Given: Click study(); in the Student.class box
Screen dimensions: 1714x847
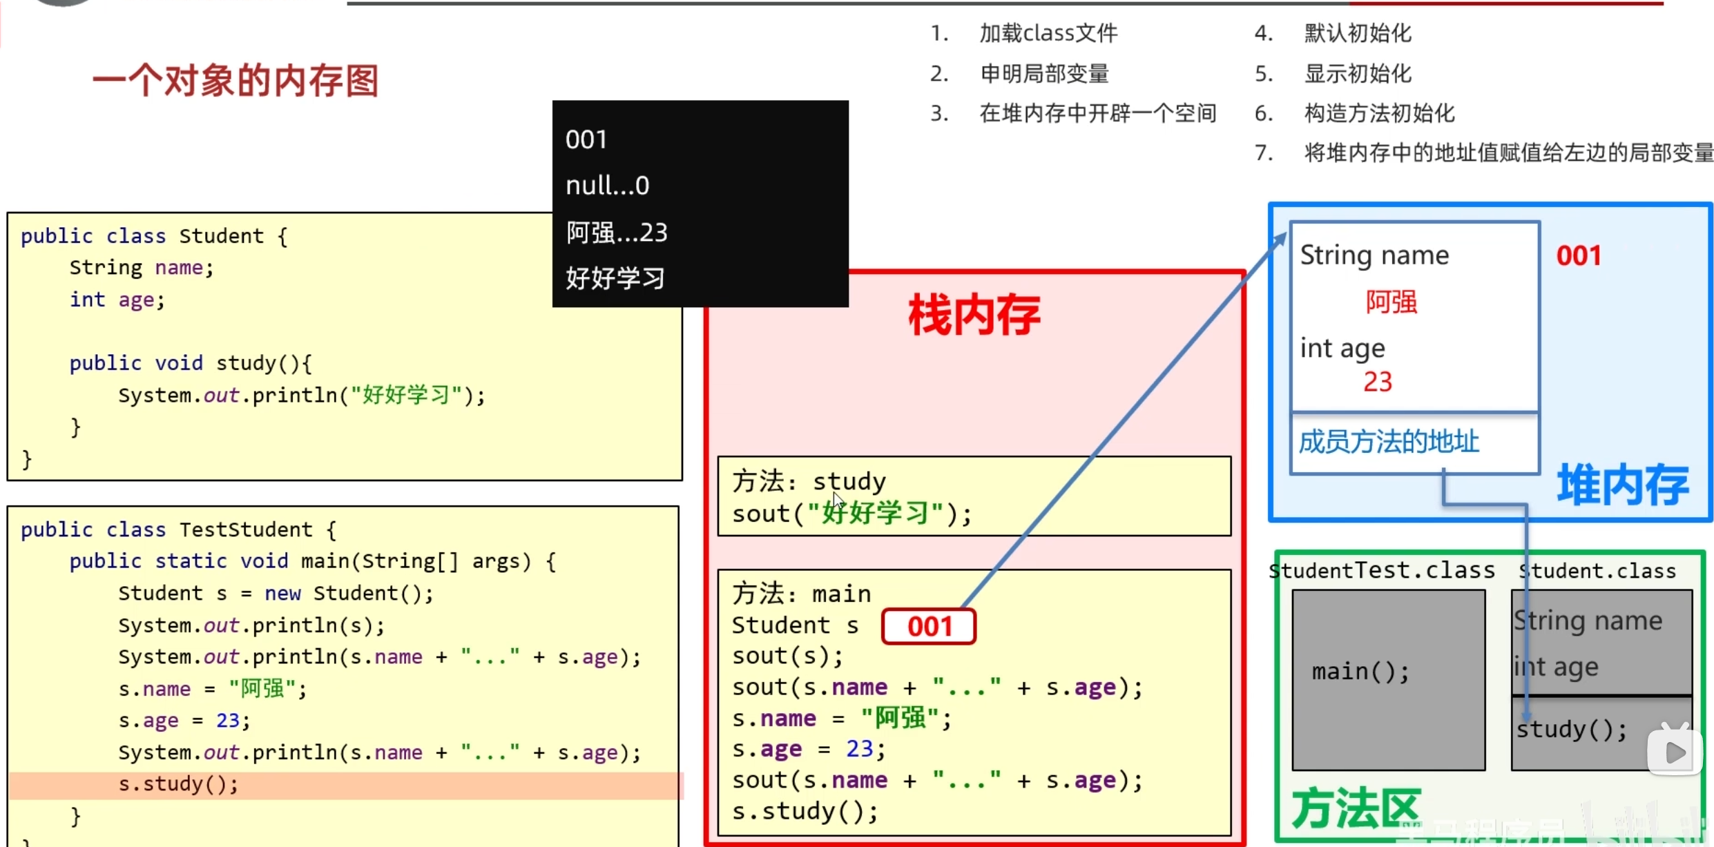Looking at the screenshot, I should click(1572, 729).
